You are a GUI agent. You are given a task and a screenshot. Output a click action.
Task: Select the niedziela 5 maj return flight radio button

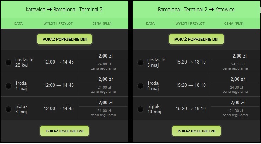[140, 62]
